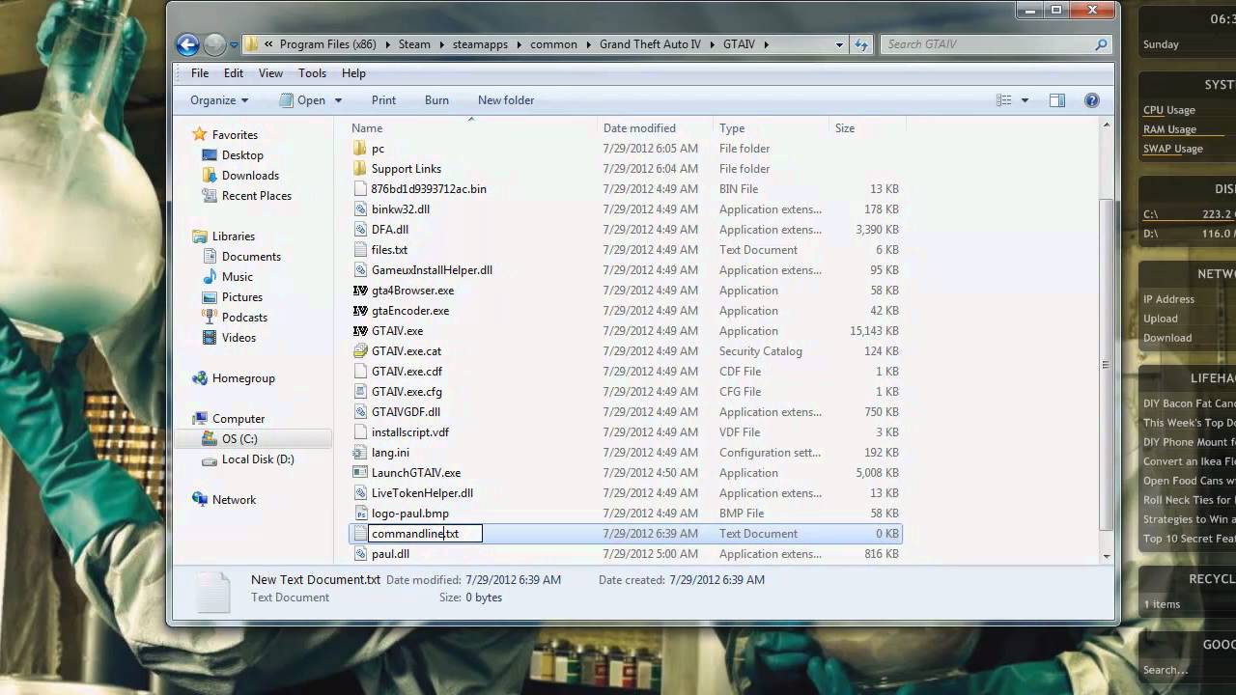Click the lang.ini file icon
Screen dimensions: 1236x695
[x=360, y=453]
